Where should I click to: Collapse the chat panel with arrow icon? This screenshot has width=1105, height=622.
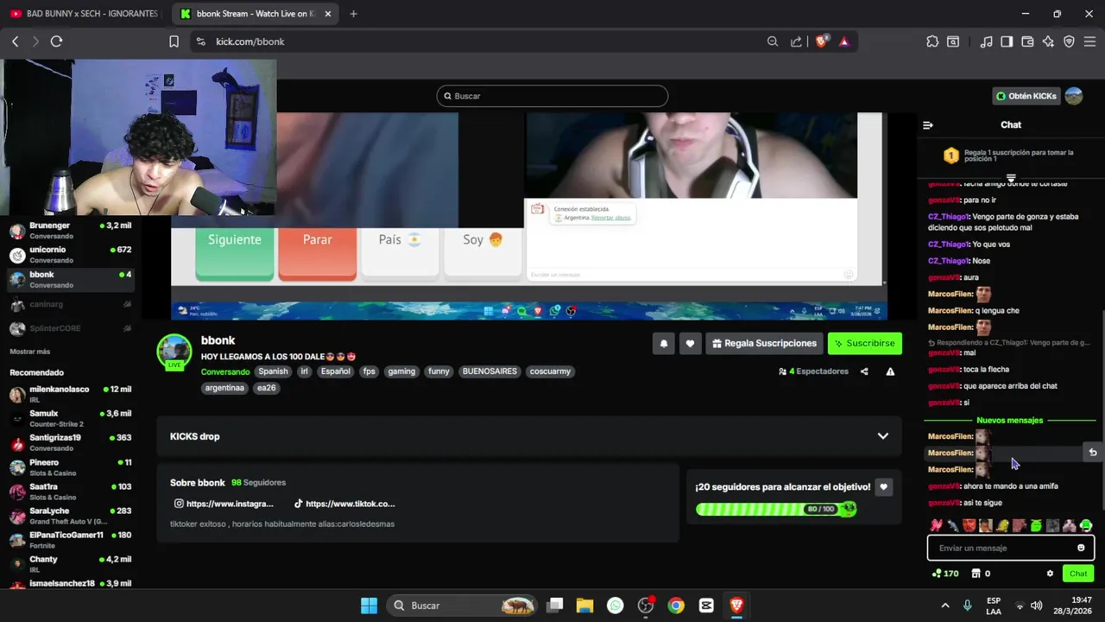[x=928, y=125]
